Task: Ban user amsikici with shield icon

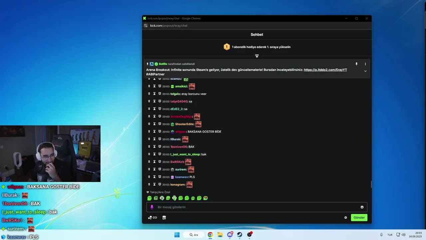Action: coord(160,86)
